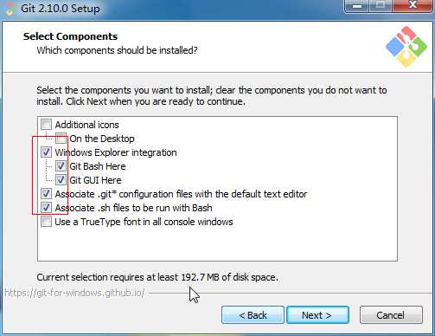Toggle the Git GUI Here checkbox
Screen dimensions: 435x336
point(61,180)
